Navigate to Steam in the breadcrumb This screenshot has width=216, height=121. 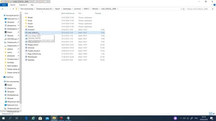pyautogui.click(x=58, y=9)
